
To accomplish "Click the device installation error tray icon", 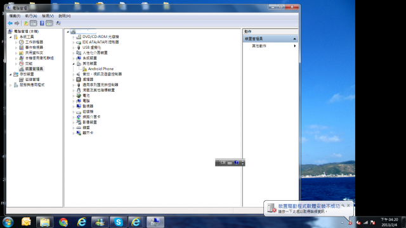I will tap(350, 223).
